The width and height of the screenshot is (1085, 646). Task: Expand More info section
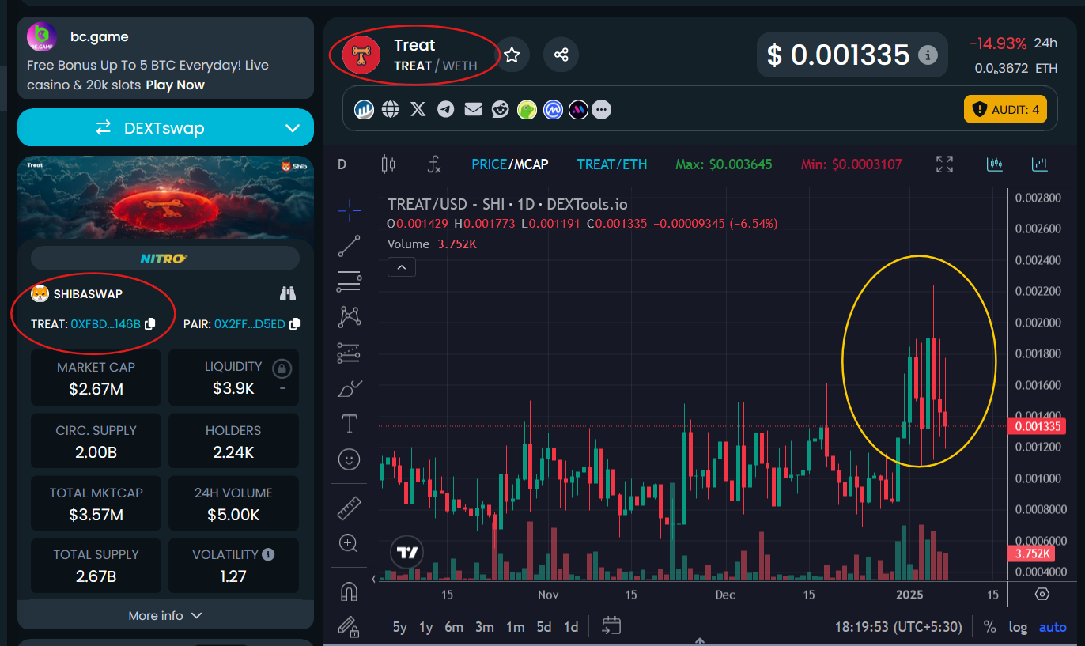[165, 615]
